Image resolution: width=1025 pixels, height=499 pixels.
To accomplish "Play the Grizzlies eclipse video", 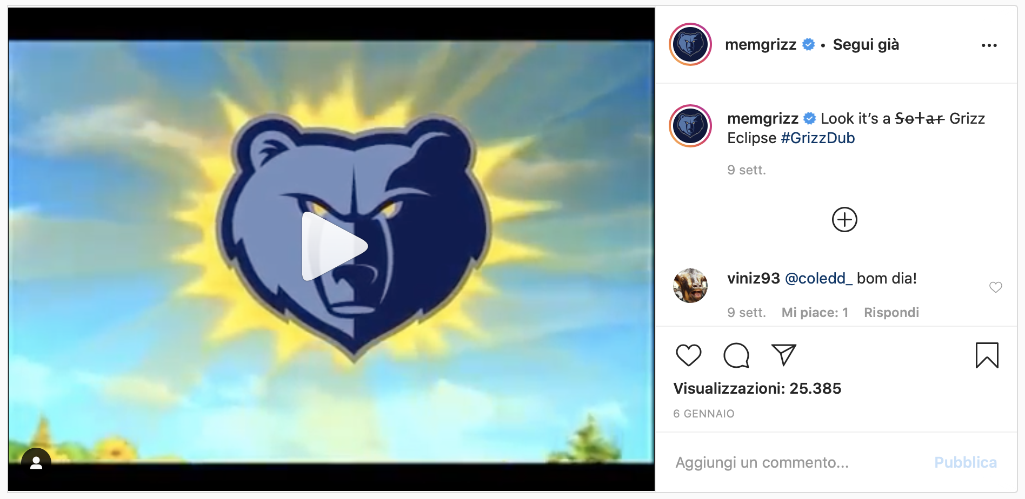I will click(x=334, y=246).
